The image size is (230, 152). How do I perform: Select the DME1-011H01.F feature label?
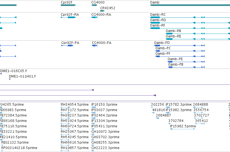click(22, 76)
